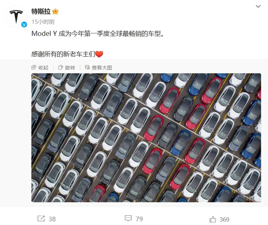The width and height of the screenshot is (268, 225).
Task: Open comments via speech bubble icon
Action: [128, 219]
